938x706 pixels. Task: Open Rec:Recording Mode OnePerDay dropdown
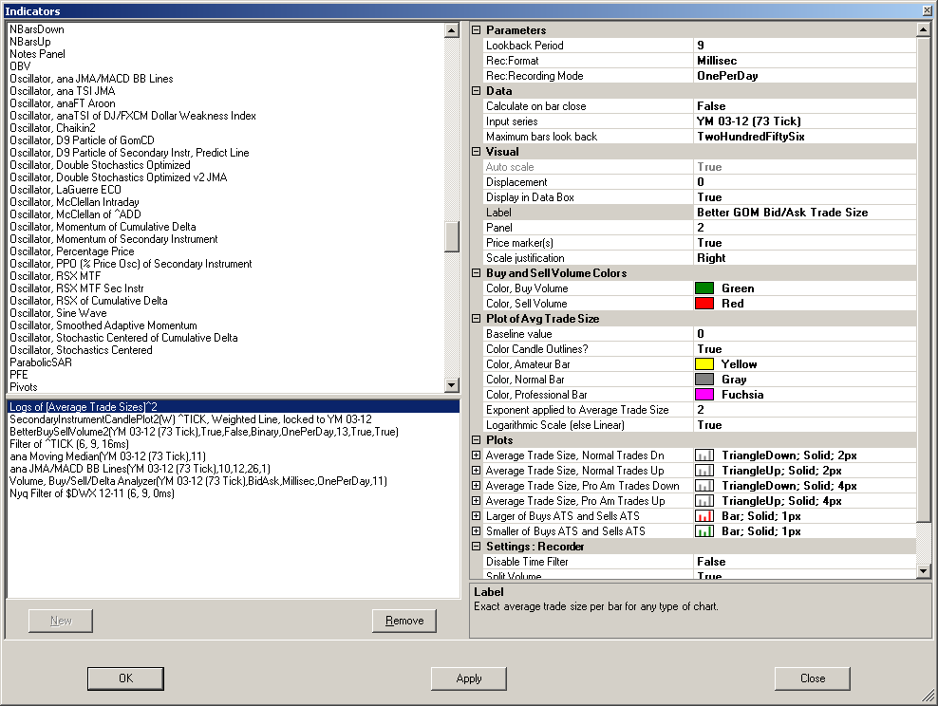pyautogui.click(x=804, y=76)
